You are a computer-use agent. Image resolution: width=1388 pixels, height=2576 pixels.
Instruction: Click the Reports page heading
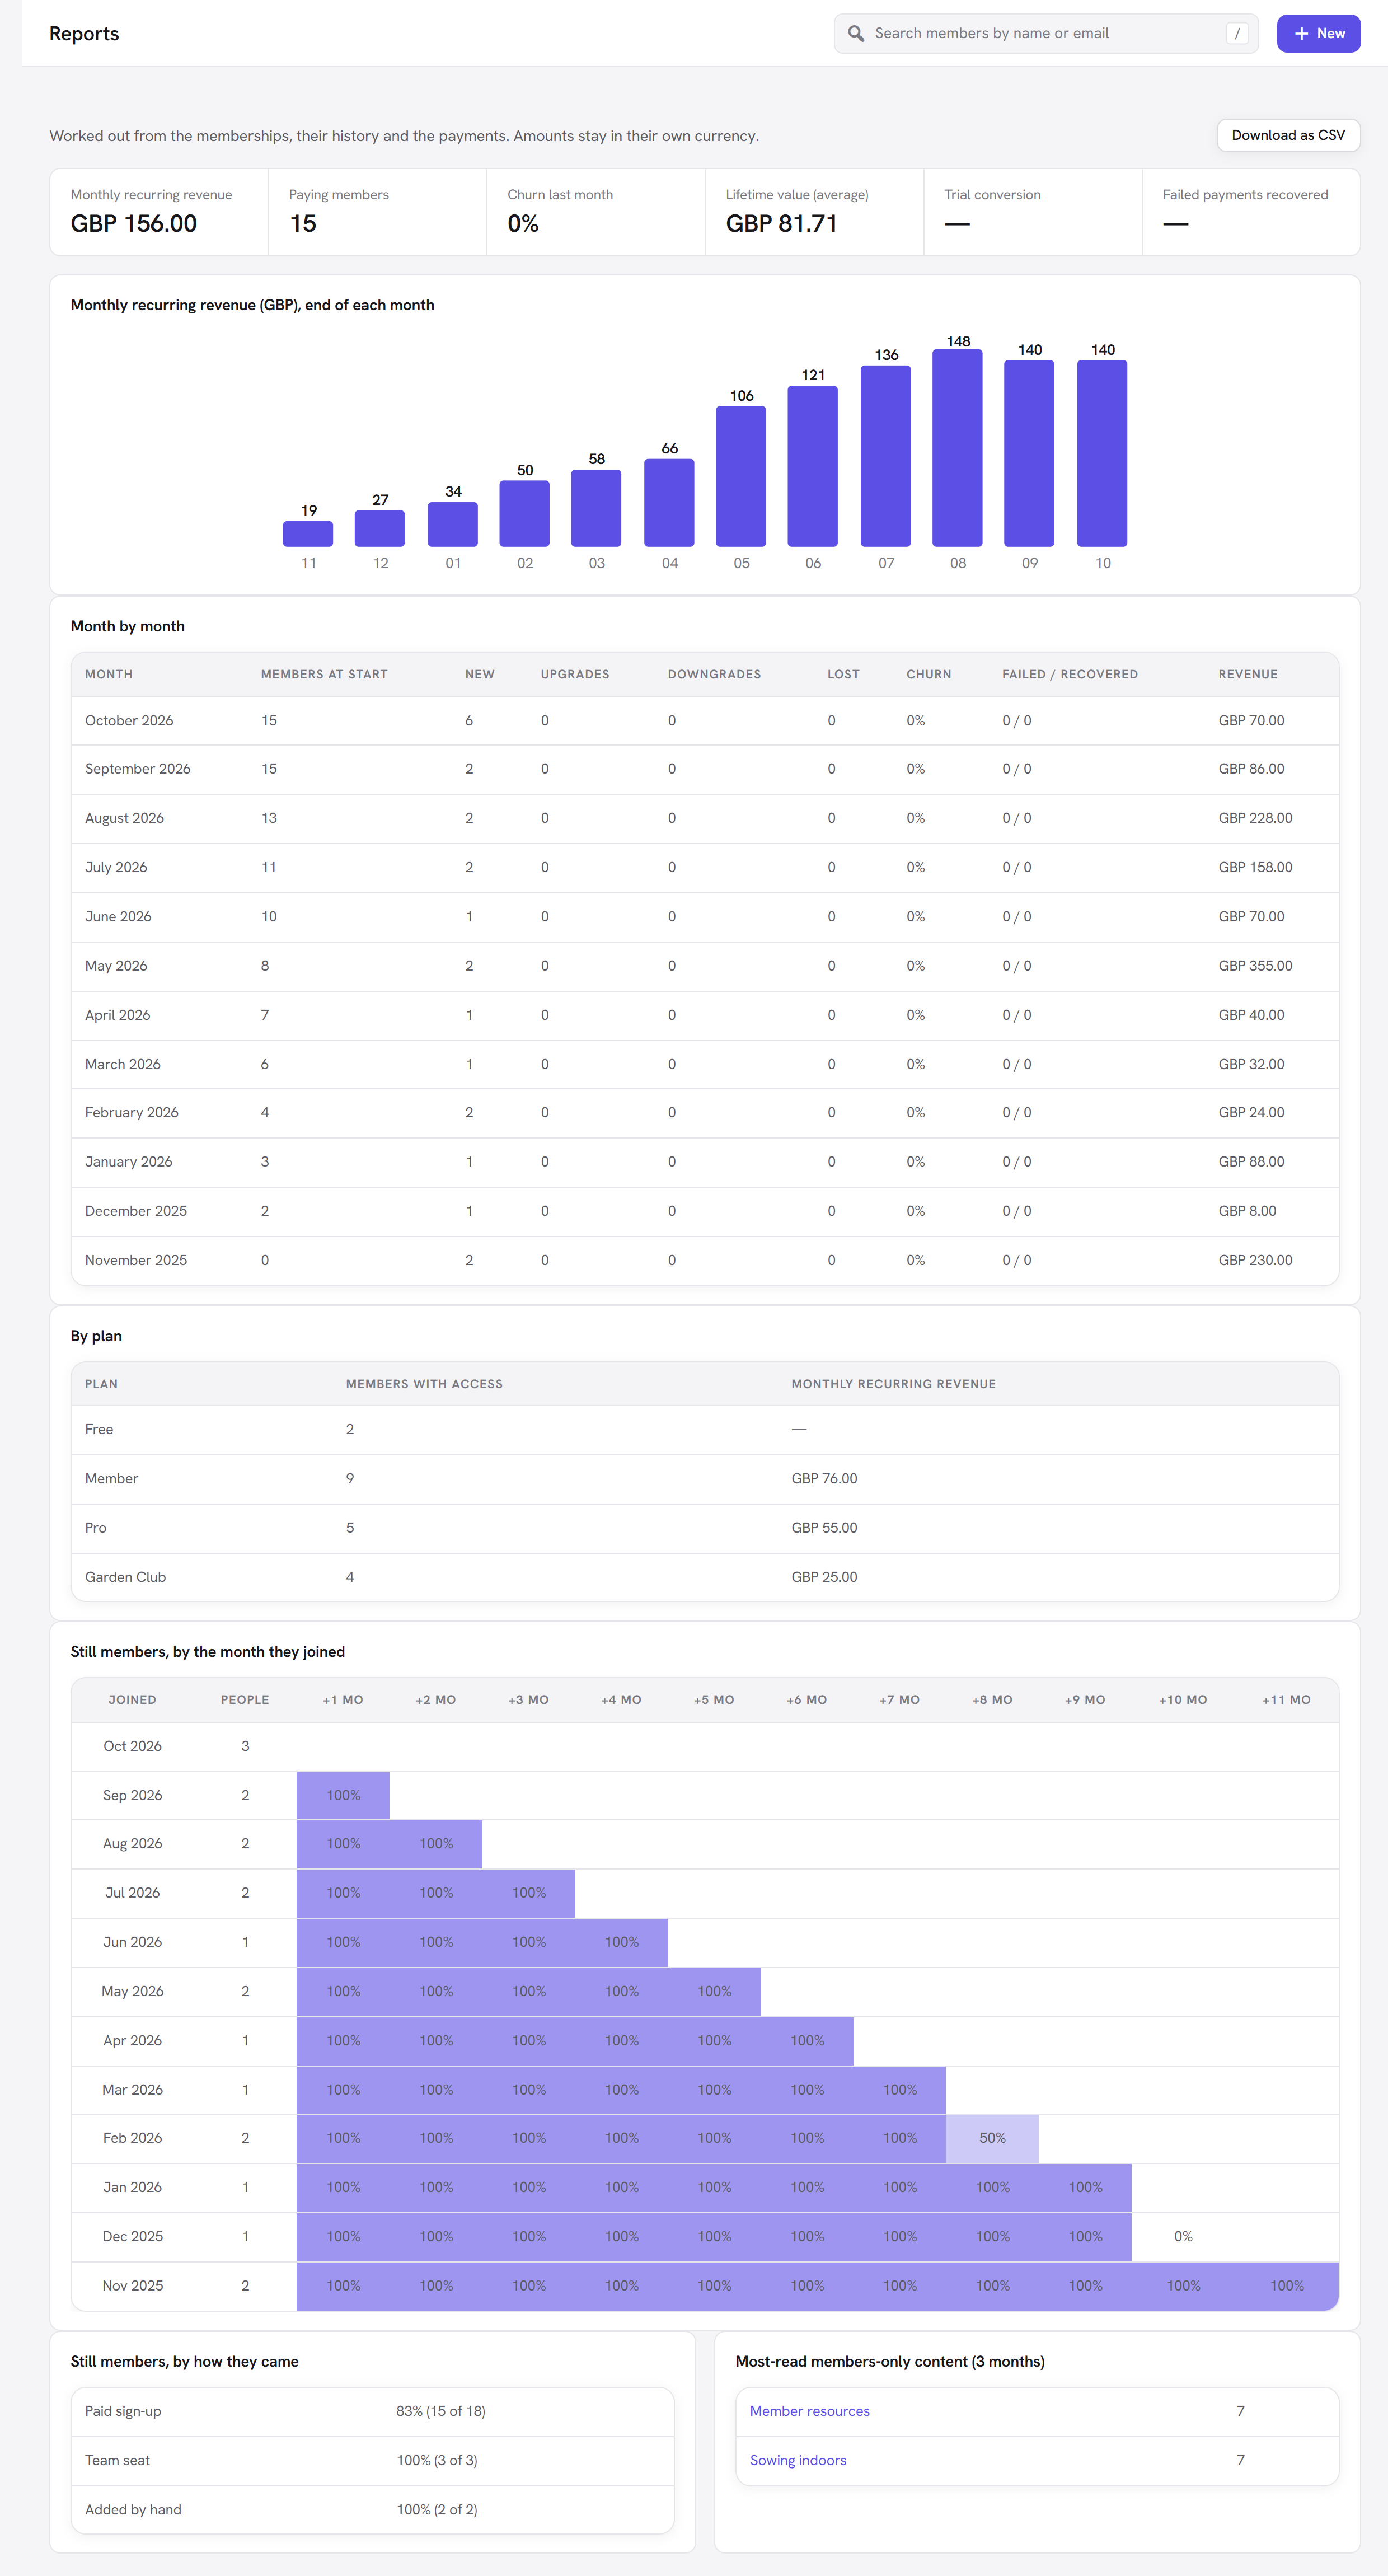coord(84,33)
